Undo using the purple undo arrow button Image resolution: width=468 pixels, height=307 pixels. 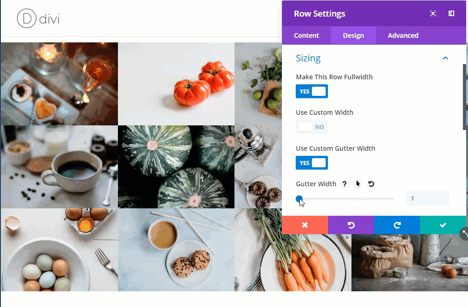point(351,225)
